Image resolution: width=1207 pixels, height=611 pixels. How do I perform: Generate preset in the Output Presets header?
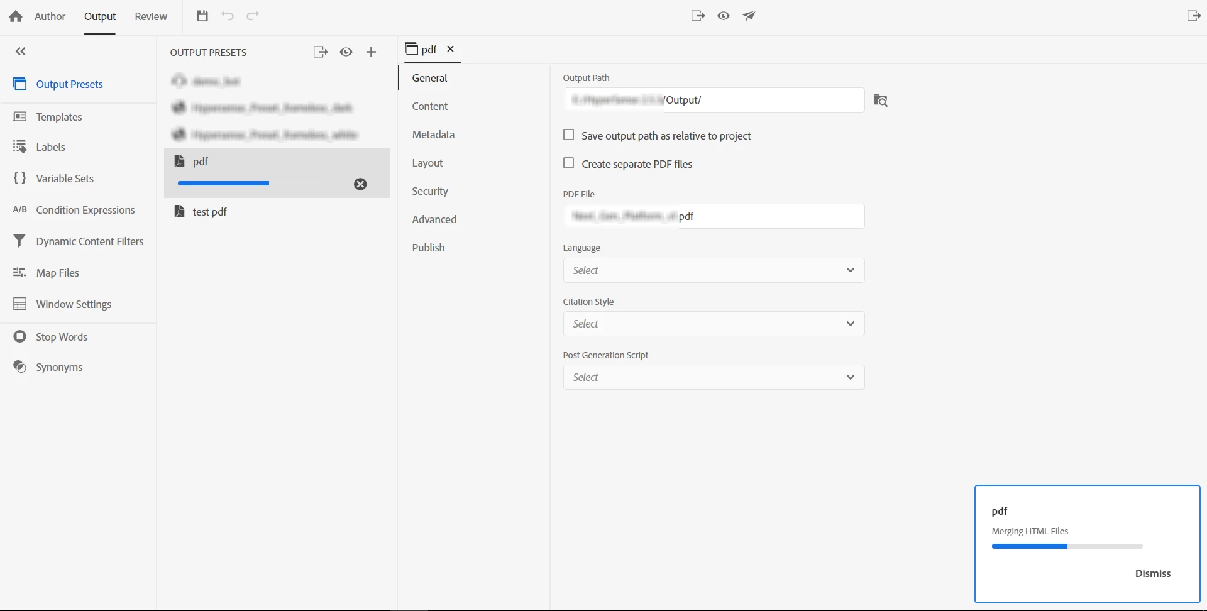pos(321,52)
